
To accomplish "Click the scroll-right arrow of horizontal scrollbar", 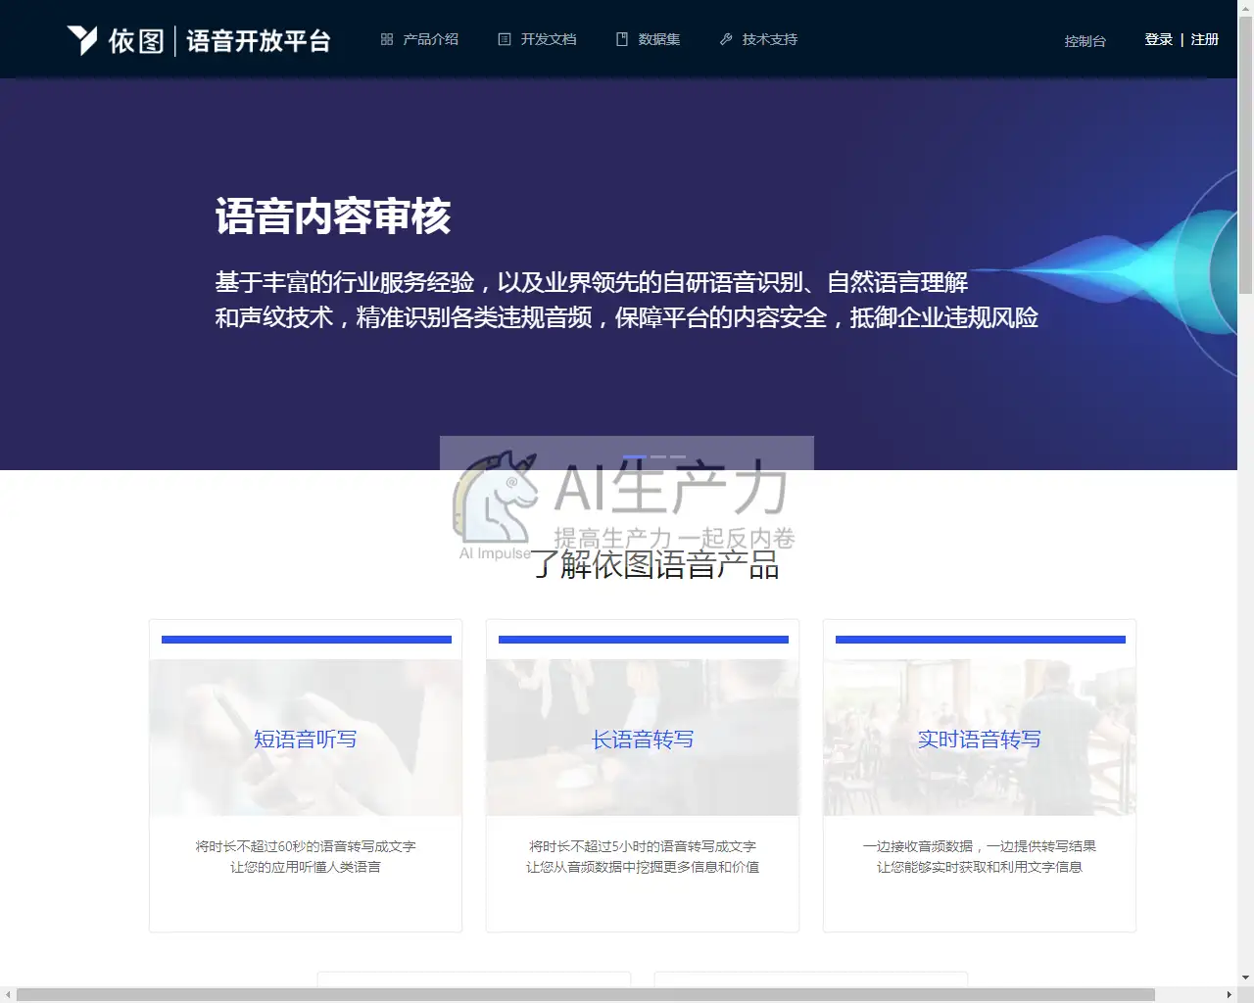I will point(1230,995).
